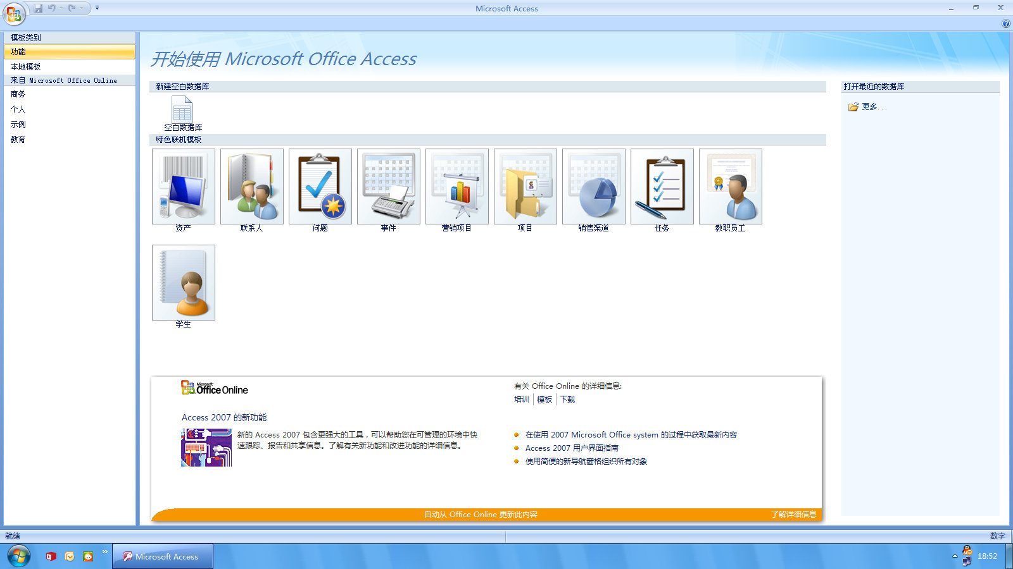Show hidden system tray icons arrow
The image size is (1013, 569).
pyautogui.click(x=955, y=556)
